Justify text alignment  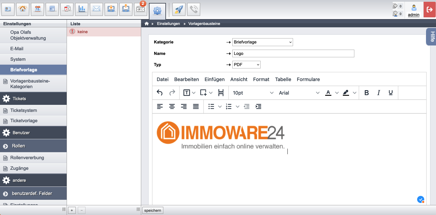(x=196, y=107)
